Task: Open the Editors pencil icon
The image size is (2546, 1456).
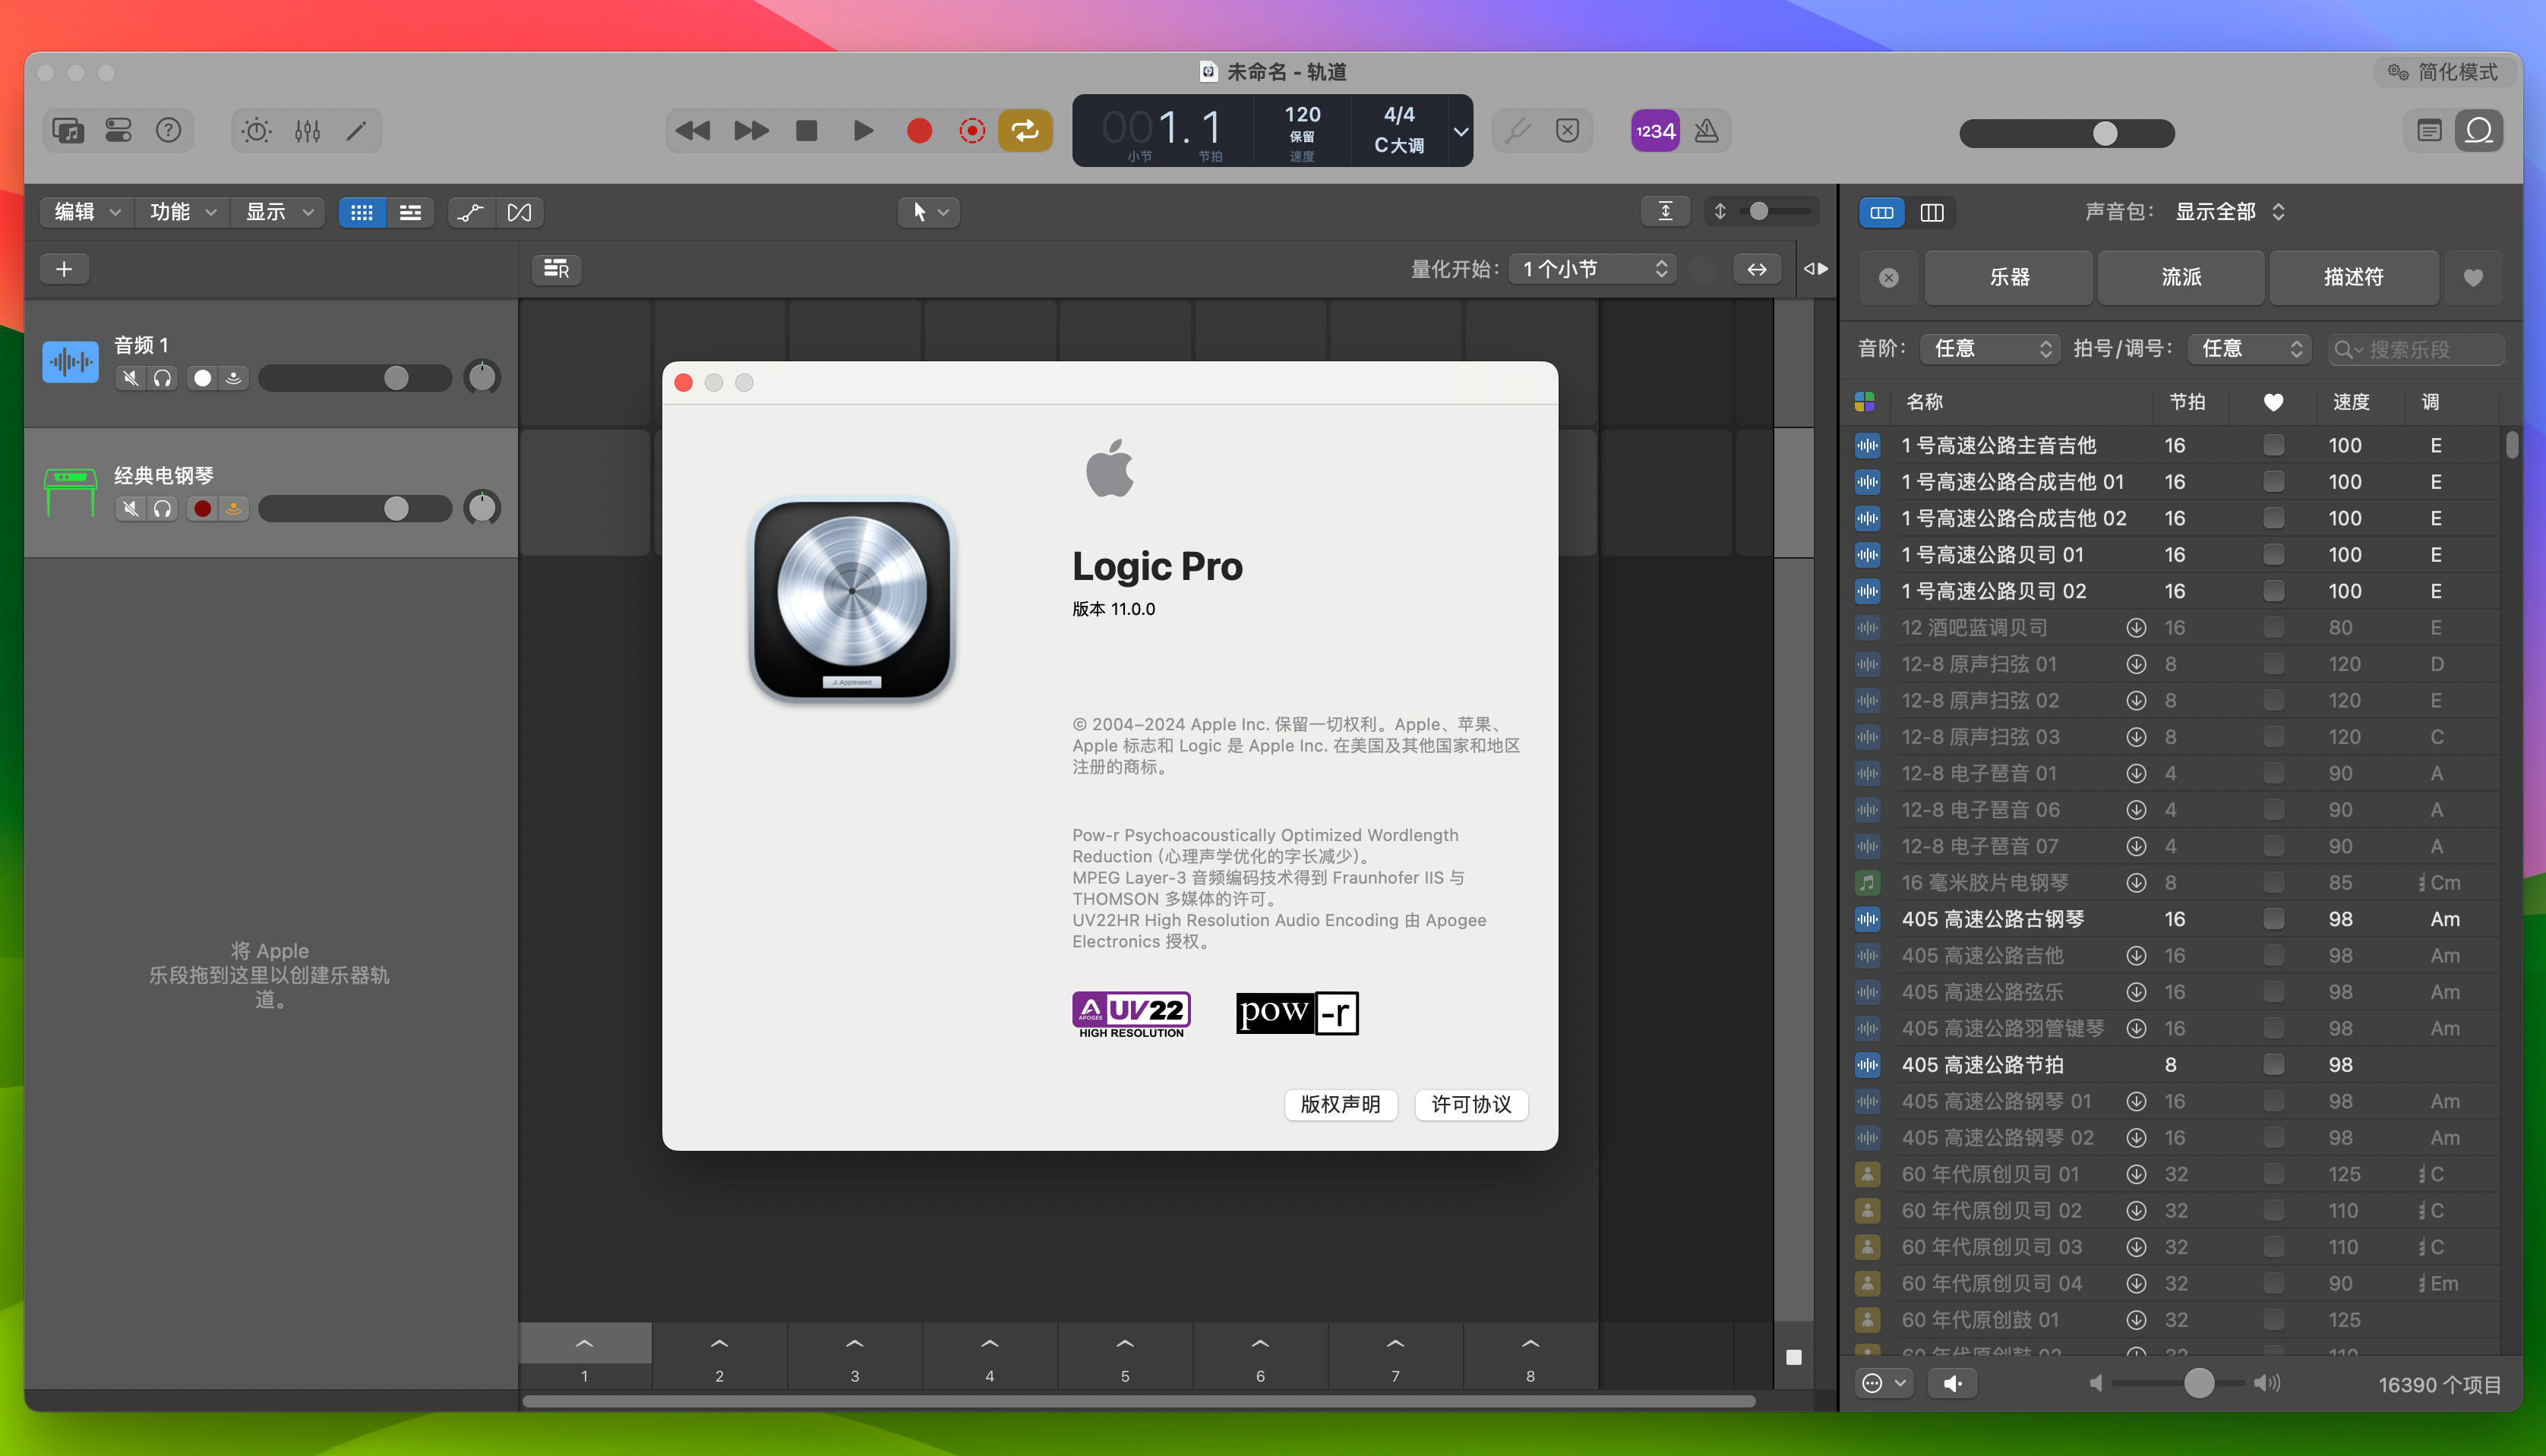Action: point(356,131)
